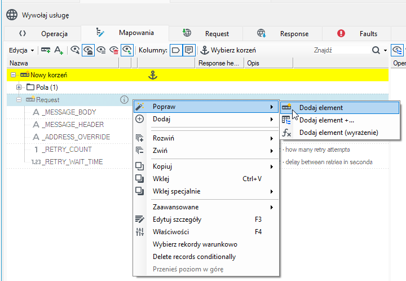Screen dimensions: 406x281
Task: Choose Dodaj element +... in submenu
Action: [339, 120]
